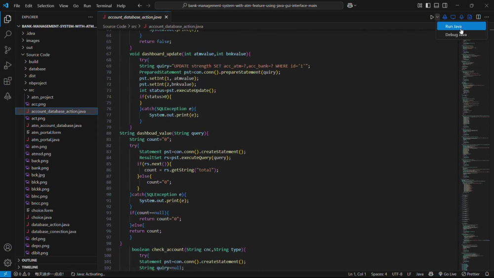The height and width of the screenshot is (278, 494).
Task: Open the tree-shaped activity bar icon
Action: pos(7,96)
